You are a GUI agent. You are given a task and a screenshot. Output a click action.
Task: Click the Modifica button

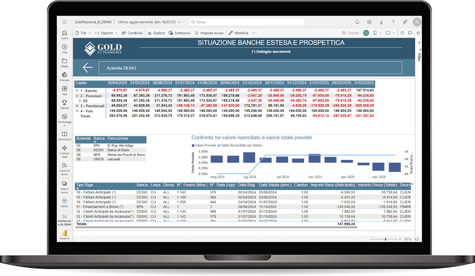tap(238, 33)
